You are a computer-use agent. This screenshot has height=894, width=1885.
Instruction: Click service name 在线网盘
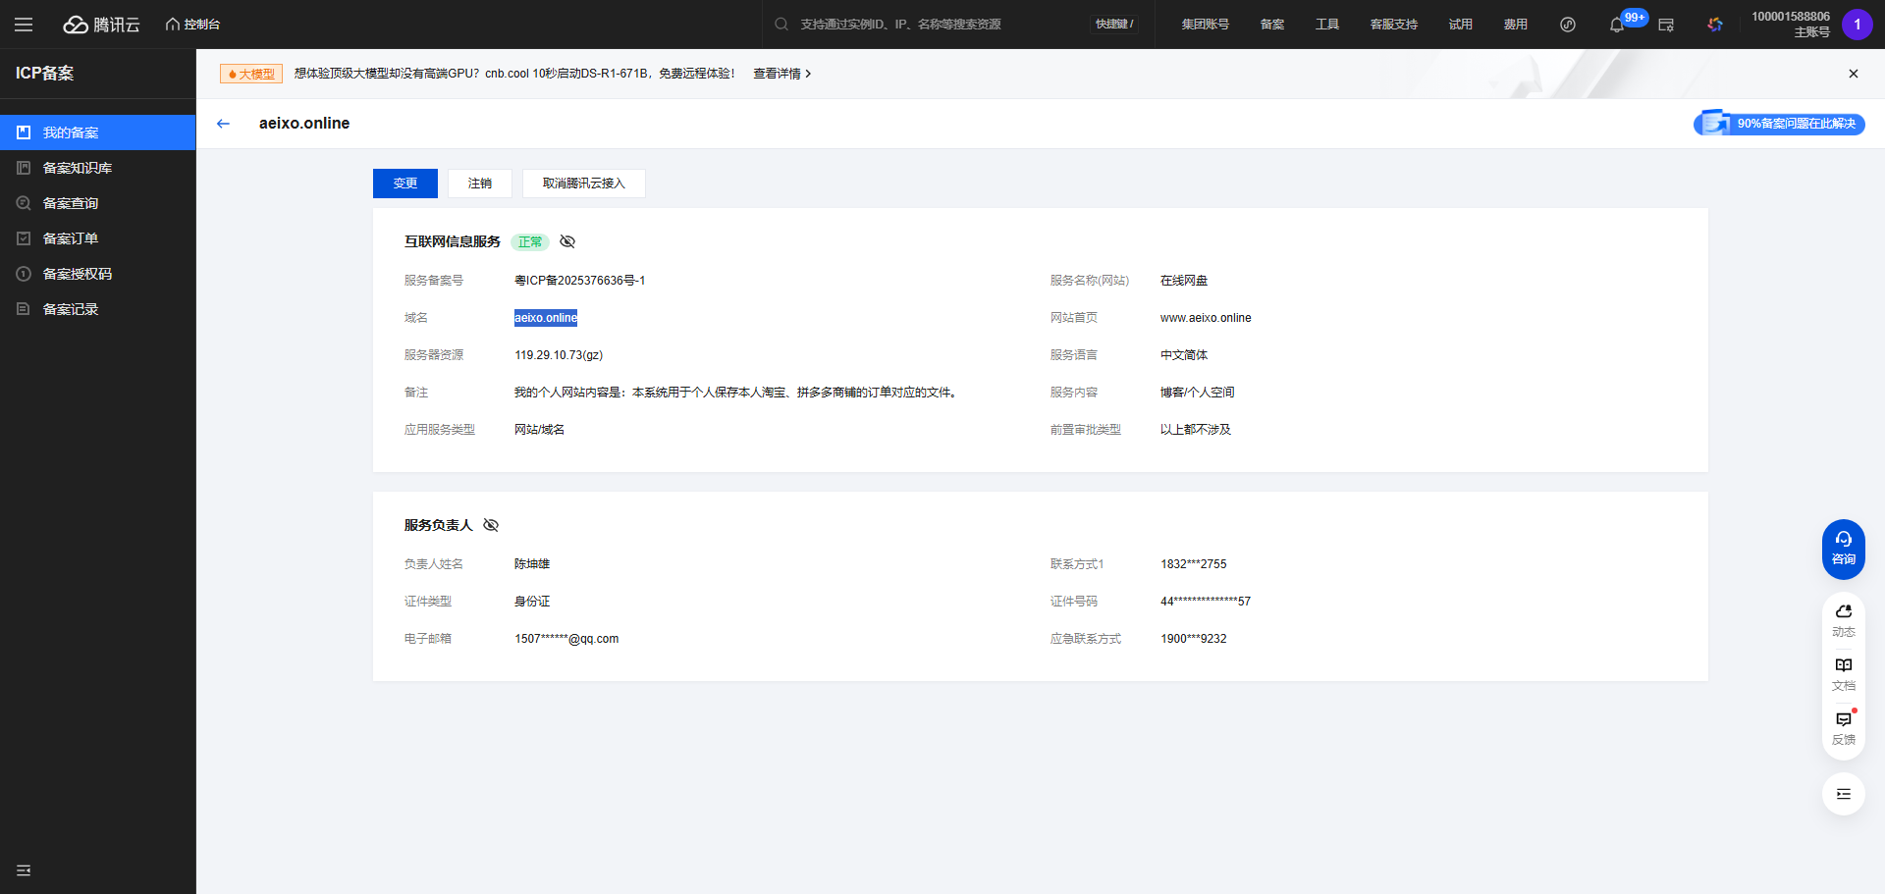[1184, 281]
